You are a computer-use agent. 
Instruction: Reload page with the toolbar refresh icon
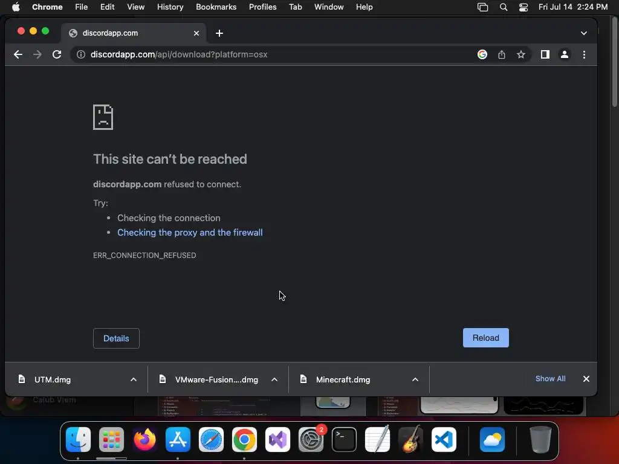click(57, 54)
